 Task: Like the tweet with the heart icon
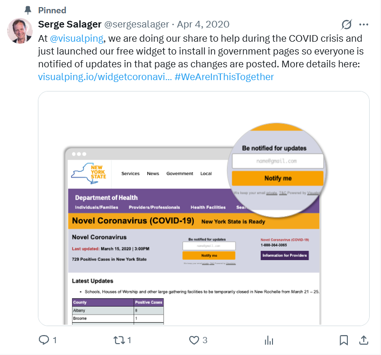click(x=194, y=340)
